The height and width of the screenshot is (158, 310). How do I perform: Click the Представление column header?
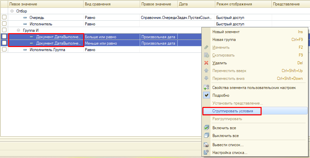[290, 4]
